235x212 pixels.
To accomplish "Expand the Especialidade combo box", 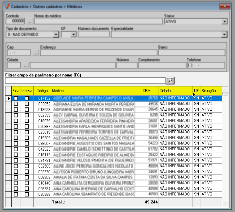I will point(225,34).
